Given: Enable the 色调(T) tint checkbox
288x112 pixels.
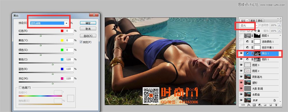Looking at the screenshot, I should point(20,88).
